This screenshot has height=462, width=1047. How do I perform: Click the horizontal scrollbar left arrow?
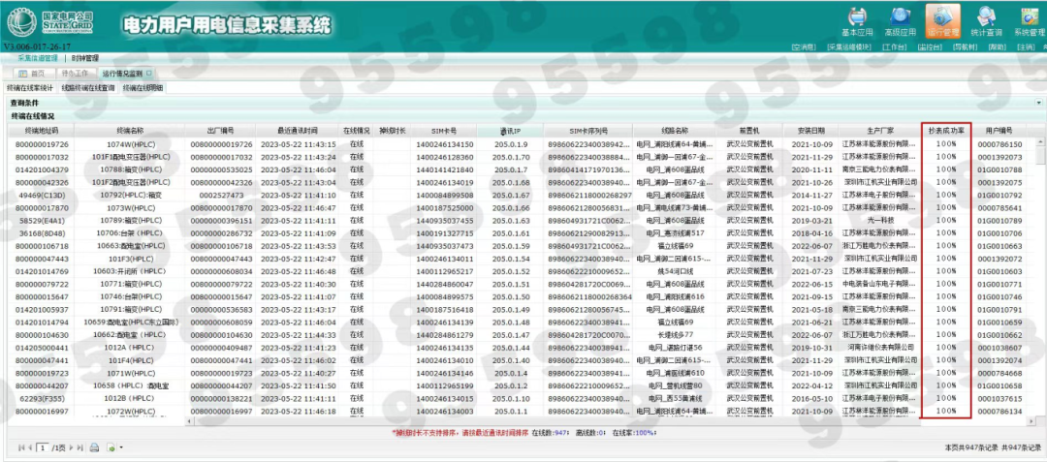click(189, 420)
